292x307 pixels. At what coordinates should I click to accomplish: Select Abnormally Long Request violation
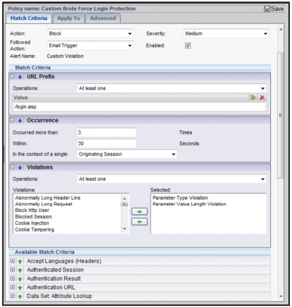coord(44,204)
